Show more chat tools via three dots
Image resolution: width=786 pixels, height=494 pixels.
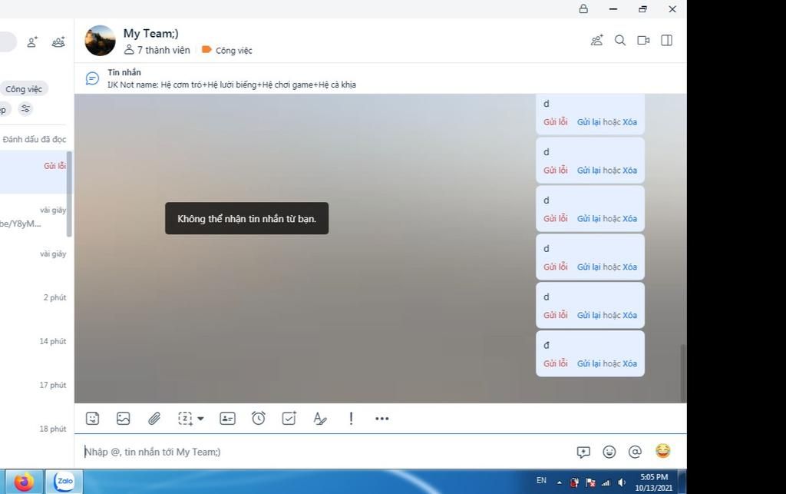[382, 418]
